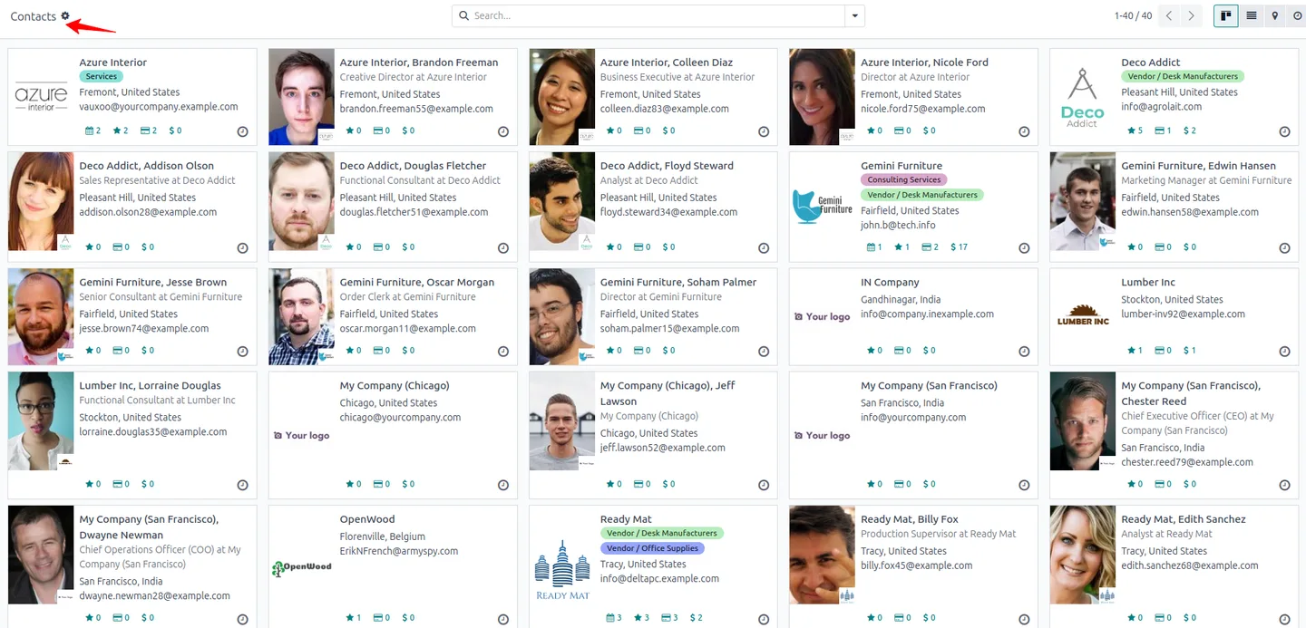Open activity clock on IN Company card
The width and height of the screenshot is (1306, 628).
[x=1024, y=351]
